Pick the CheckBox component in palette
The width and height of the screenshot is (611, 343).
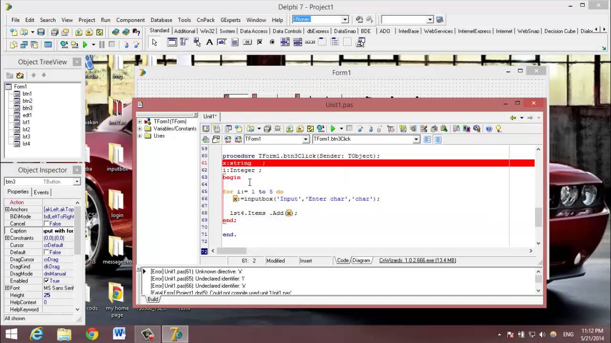(260, 42)
